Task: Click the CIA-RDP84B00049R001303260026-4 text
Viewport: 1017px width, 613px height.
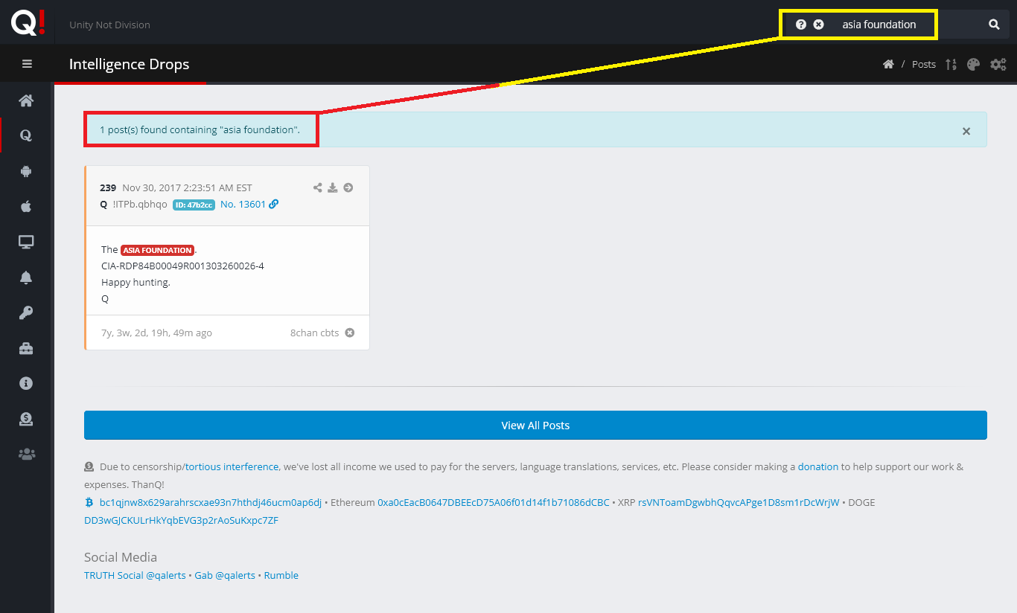Action: [x=182, y=266]
